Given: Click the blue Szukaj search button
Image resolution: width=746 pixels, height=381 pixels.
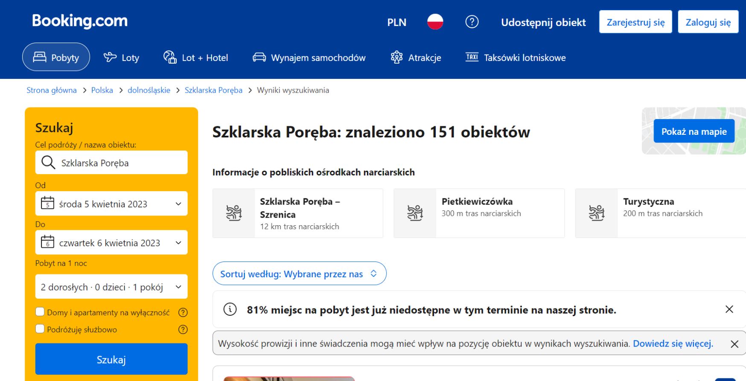Looking at the screenshot, I should coord(111,359).
